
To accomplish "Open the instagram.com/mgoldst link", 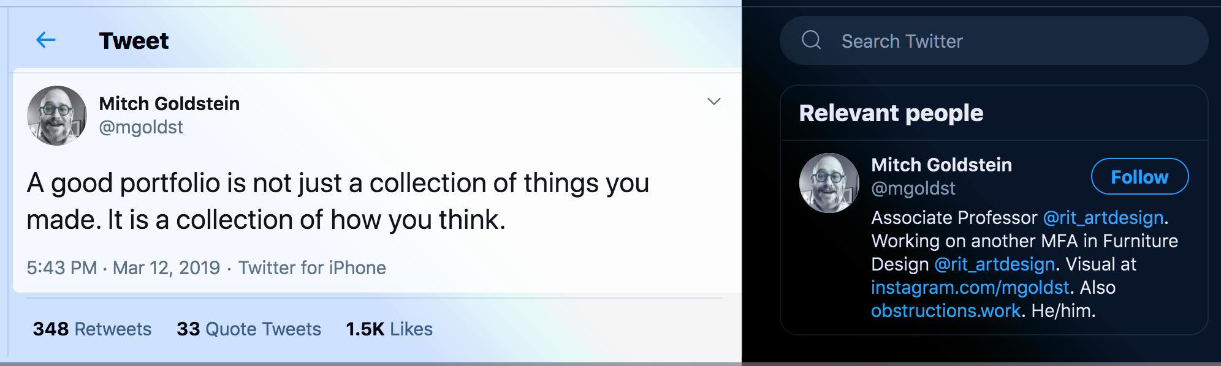I will point(970,288).
